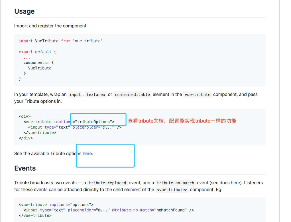Screen dimensions: 291x222
Task: Open the 'here' link for Tribute options
Action: (x=87, y=153)
